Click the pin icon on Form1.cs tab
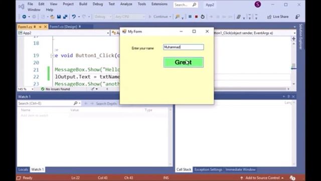 (35, 27)
